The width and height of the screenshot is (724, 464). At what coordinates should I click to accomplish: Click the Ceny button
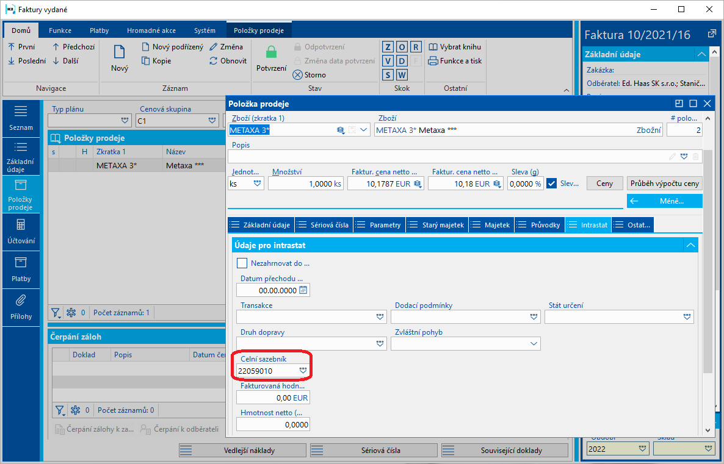[x=604, y=184]
